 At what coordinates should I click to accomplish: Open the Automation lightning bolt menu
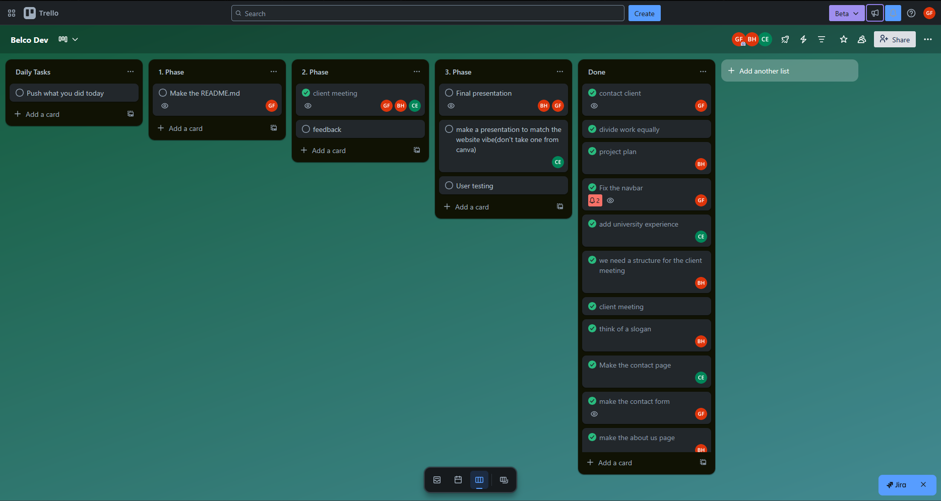803,39
